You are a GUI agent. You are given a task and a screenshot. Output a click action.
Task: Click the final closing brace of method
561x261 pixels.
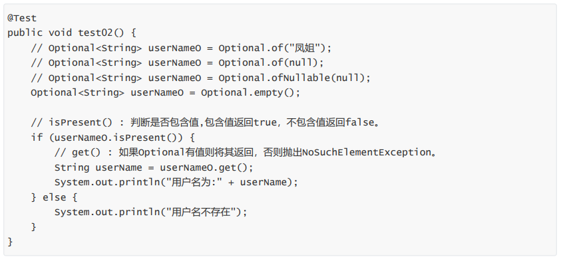10,242
